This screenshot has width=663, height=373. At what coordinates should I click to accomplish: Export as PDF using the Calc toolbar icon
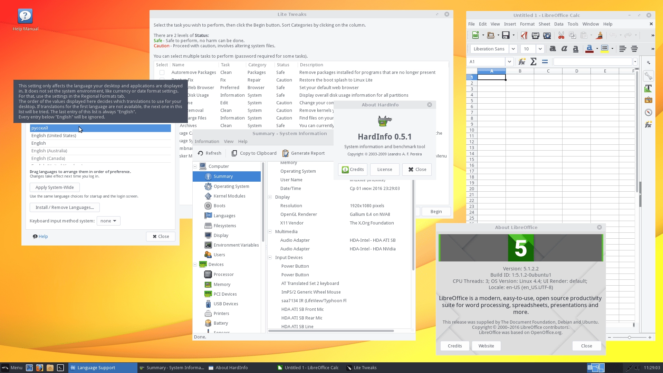pyautogui.click(x=524, y=35)
